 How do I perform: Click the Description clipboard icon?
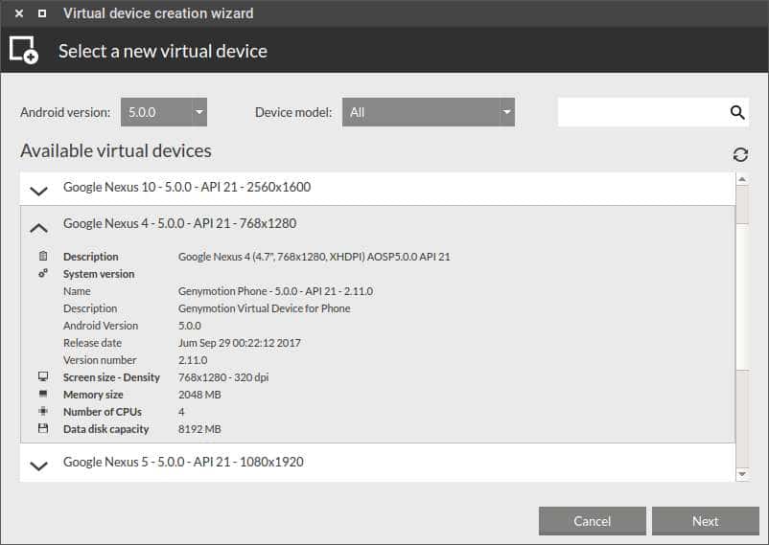tap(43, 256)
